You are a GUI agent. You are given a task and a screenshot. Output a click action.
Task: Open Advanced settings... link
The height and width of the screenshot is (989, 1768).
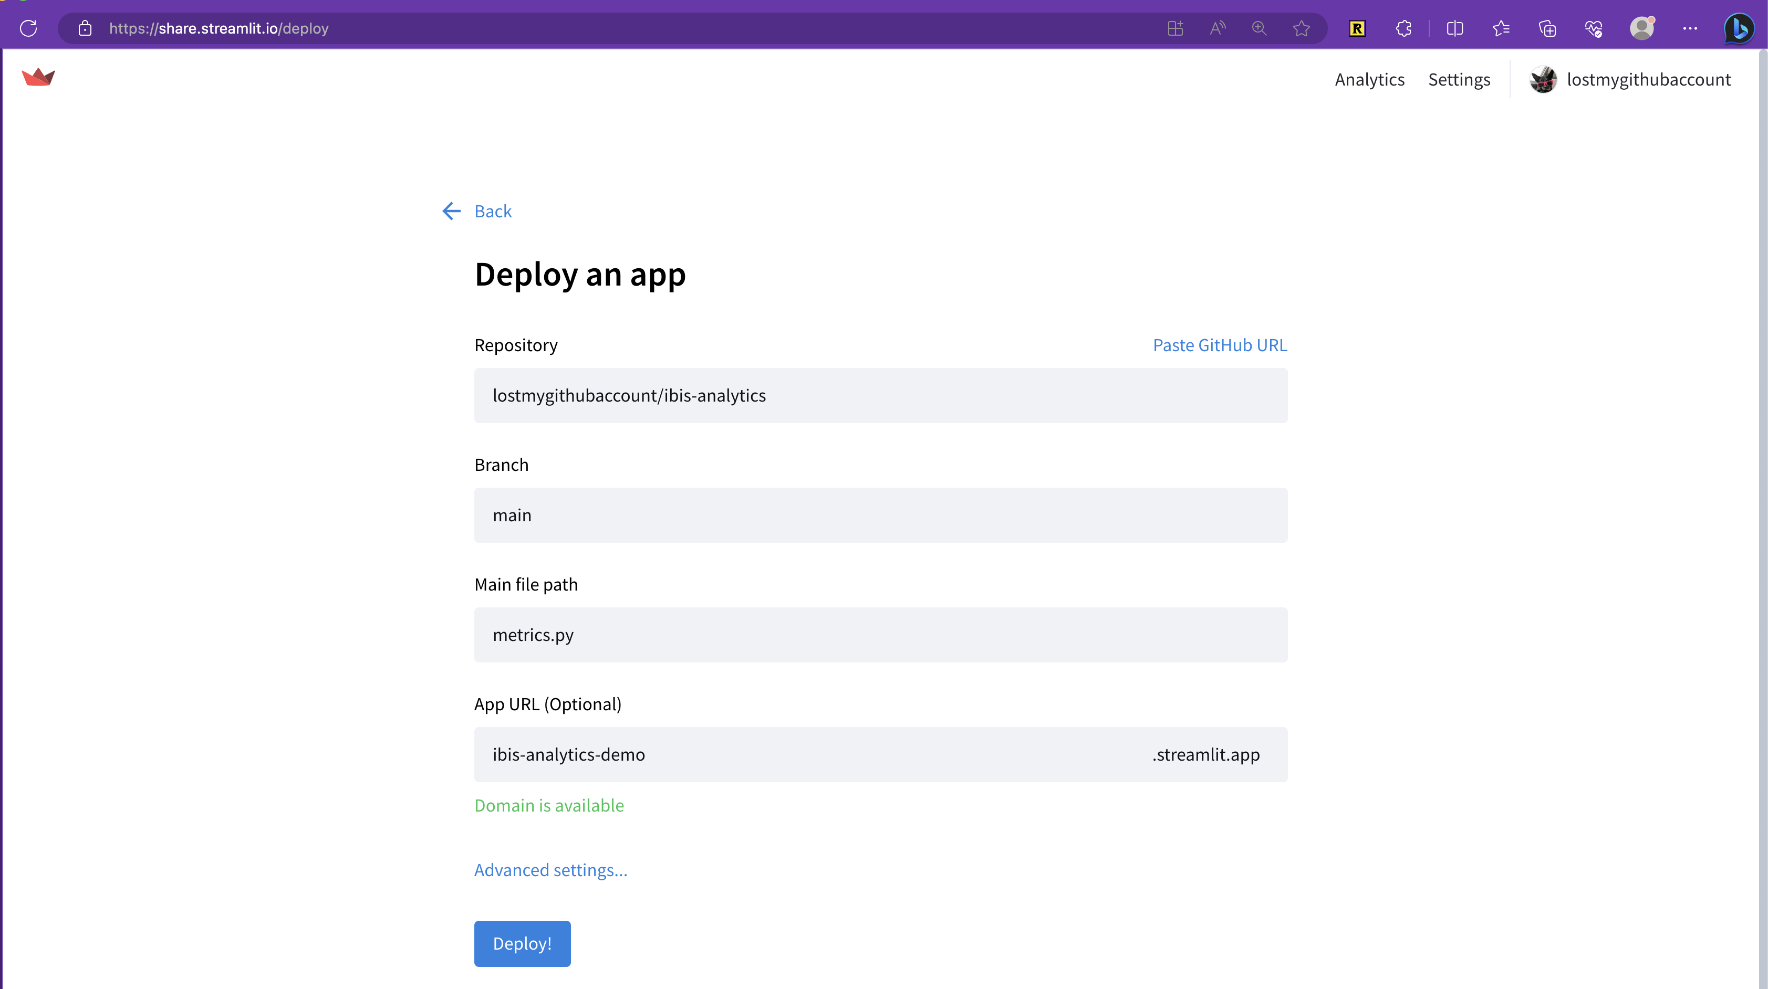tap(550, 870)
